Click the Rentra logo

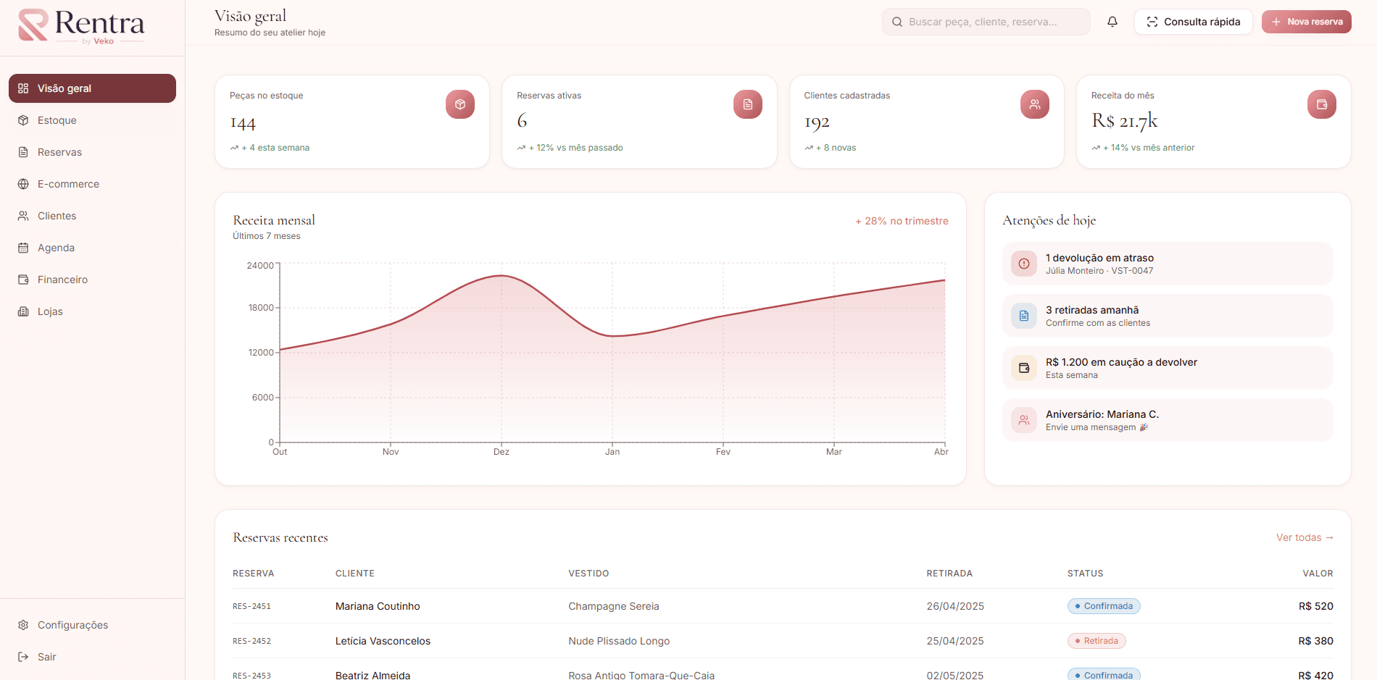[81, 26]
